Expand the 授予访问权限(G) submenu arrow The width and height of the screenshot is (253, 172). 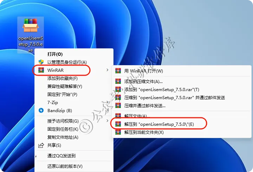(108, 121)
